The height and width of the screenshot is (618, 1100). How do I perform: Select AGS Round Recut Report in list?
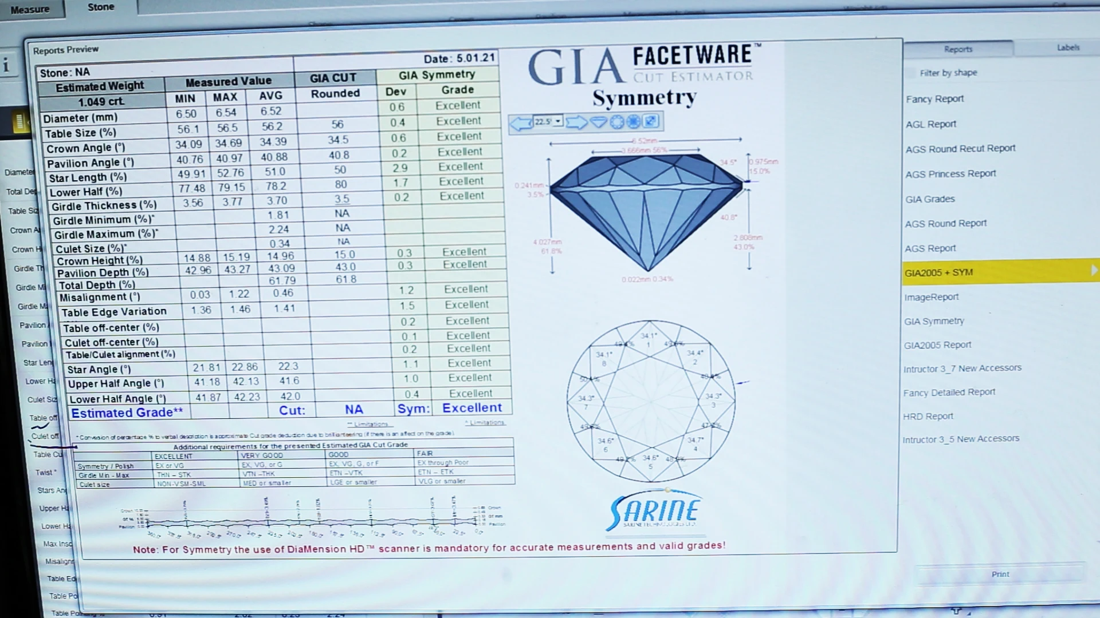pyautogui.click(x=960, y=149)
